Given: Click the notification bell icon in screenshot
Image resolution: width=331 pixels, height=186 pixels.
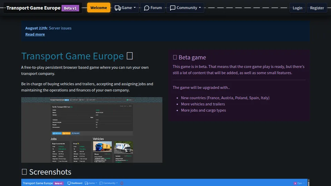Looking at the screenshot, I should [x=122, y=183].
